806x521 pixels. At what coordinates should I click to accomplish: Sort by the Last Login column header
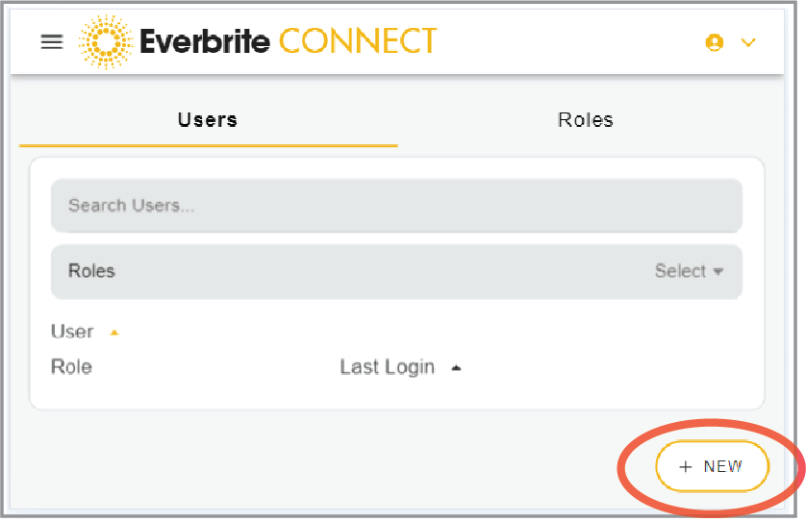[x=387, y=367]
